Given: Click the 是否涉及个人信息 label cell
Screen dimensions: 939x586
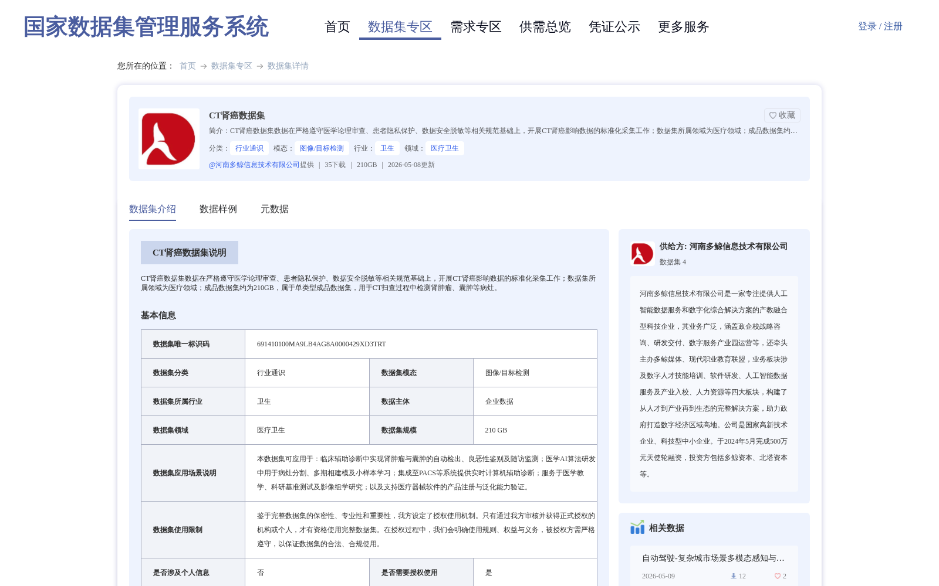Looking at the screenshot, I should 193,573.
